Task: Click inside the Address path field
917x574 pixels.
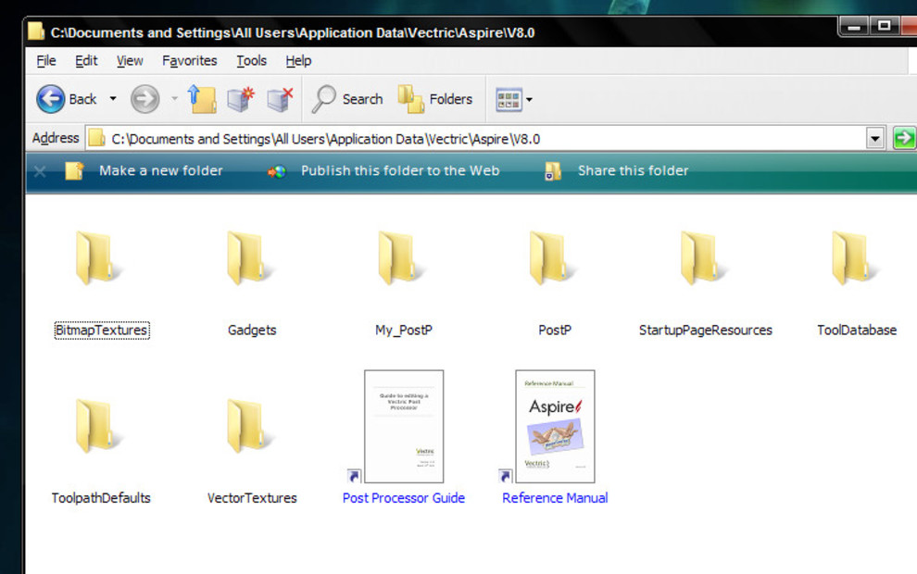Action: pyautogui.click(x=485, y=139)
